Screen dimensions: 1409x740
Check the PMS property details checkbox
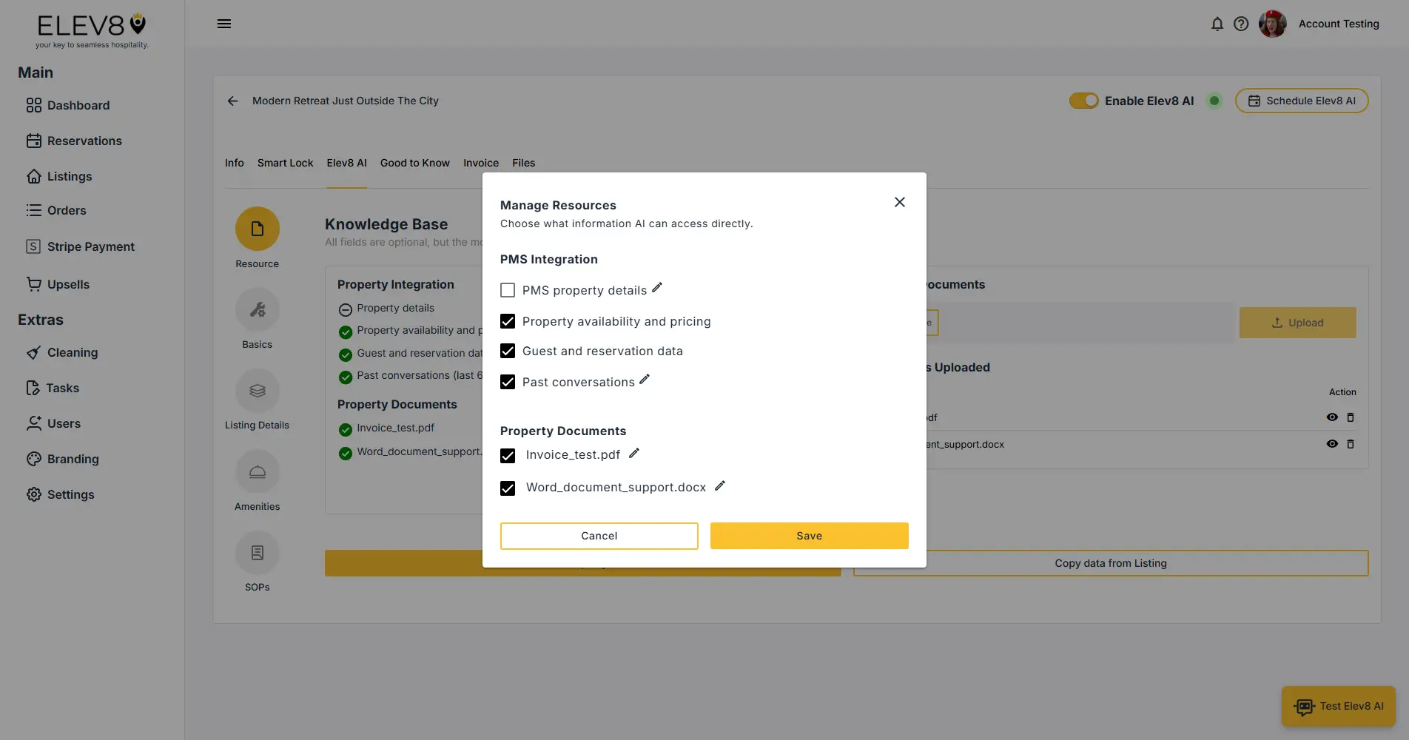[x=508, y=290]
